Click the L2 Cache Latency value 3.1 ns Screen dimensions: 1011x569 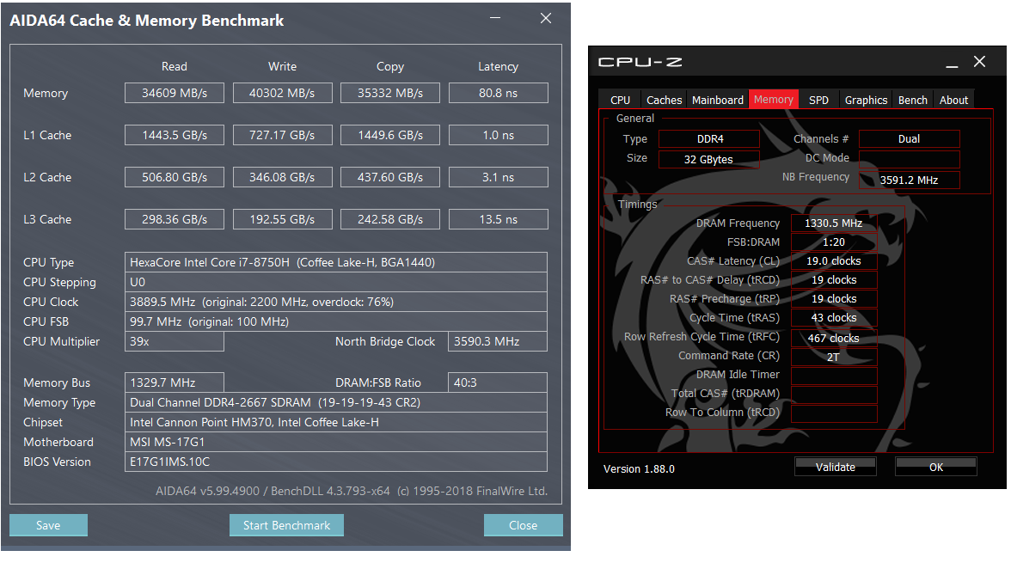click(499, 177)
